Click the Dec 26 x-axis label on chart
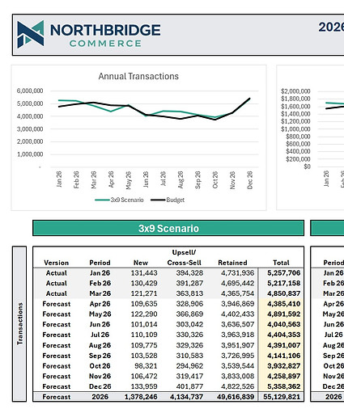Screen dimensions: 344x409 pos(249,179)
